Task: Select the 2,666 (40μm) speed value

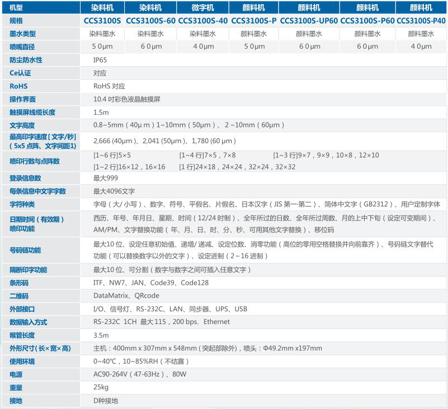Action: (164, 141)
